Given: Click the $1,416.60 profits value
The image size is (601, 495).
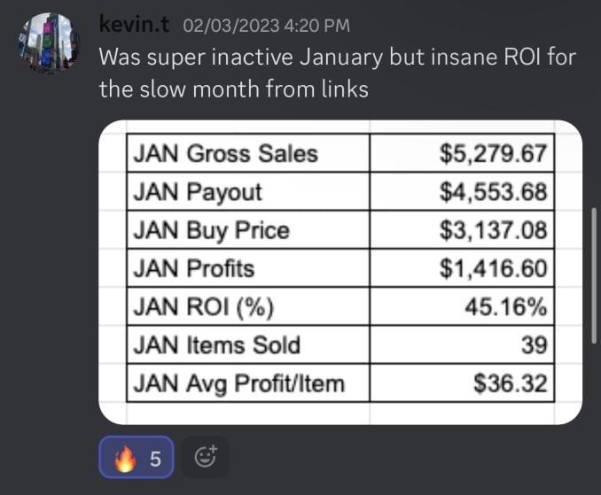Looking at the screenshot, I should [x=495, y=268].
